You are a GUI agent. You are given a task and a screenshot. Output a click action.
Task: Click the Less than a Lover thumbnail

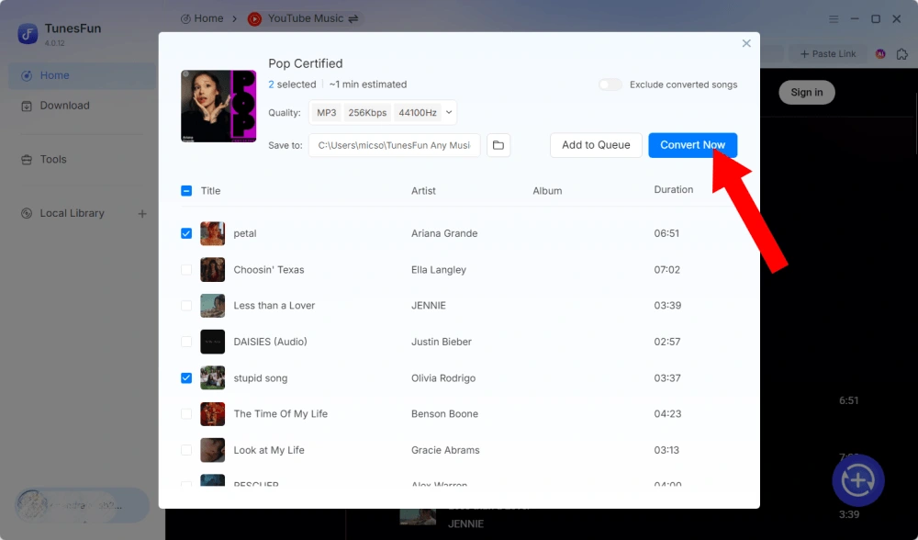213,306
